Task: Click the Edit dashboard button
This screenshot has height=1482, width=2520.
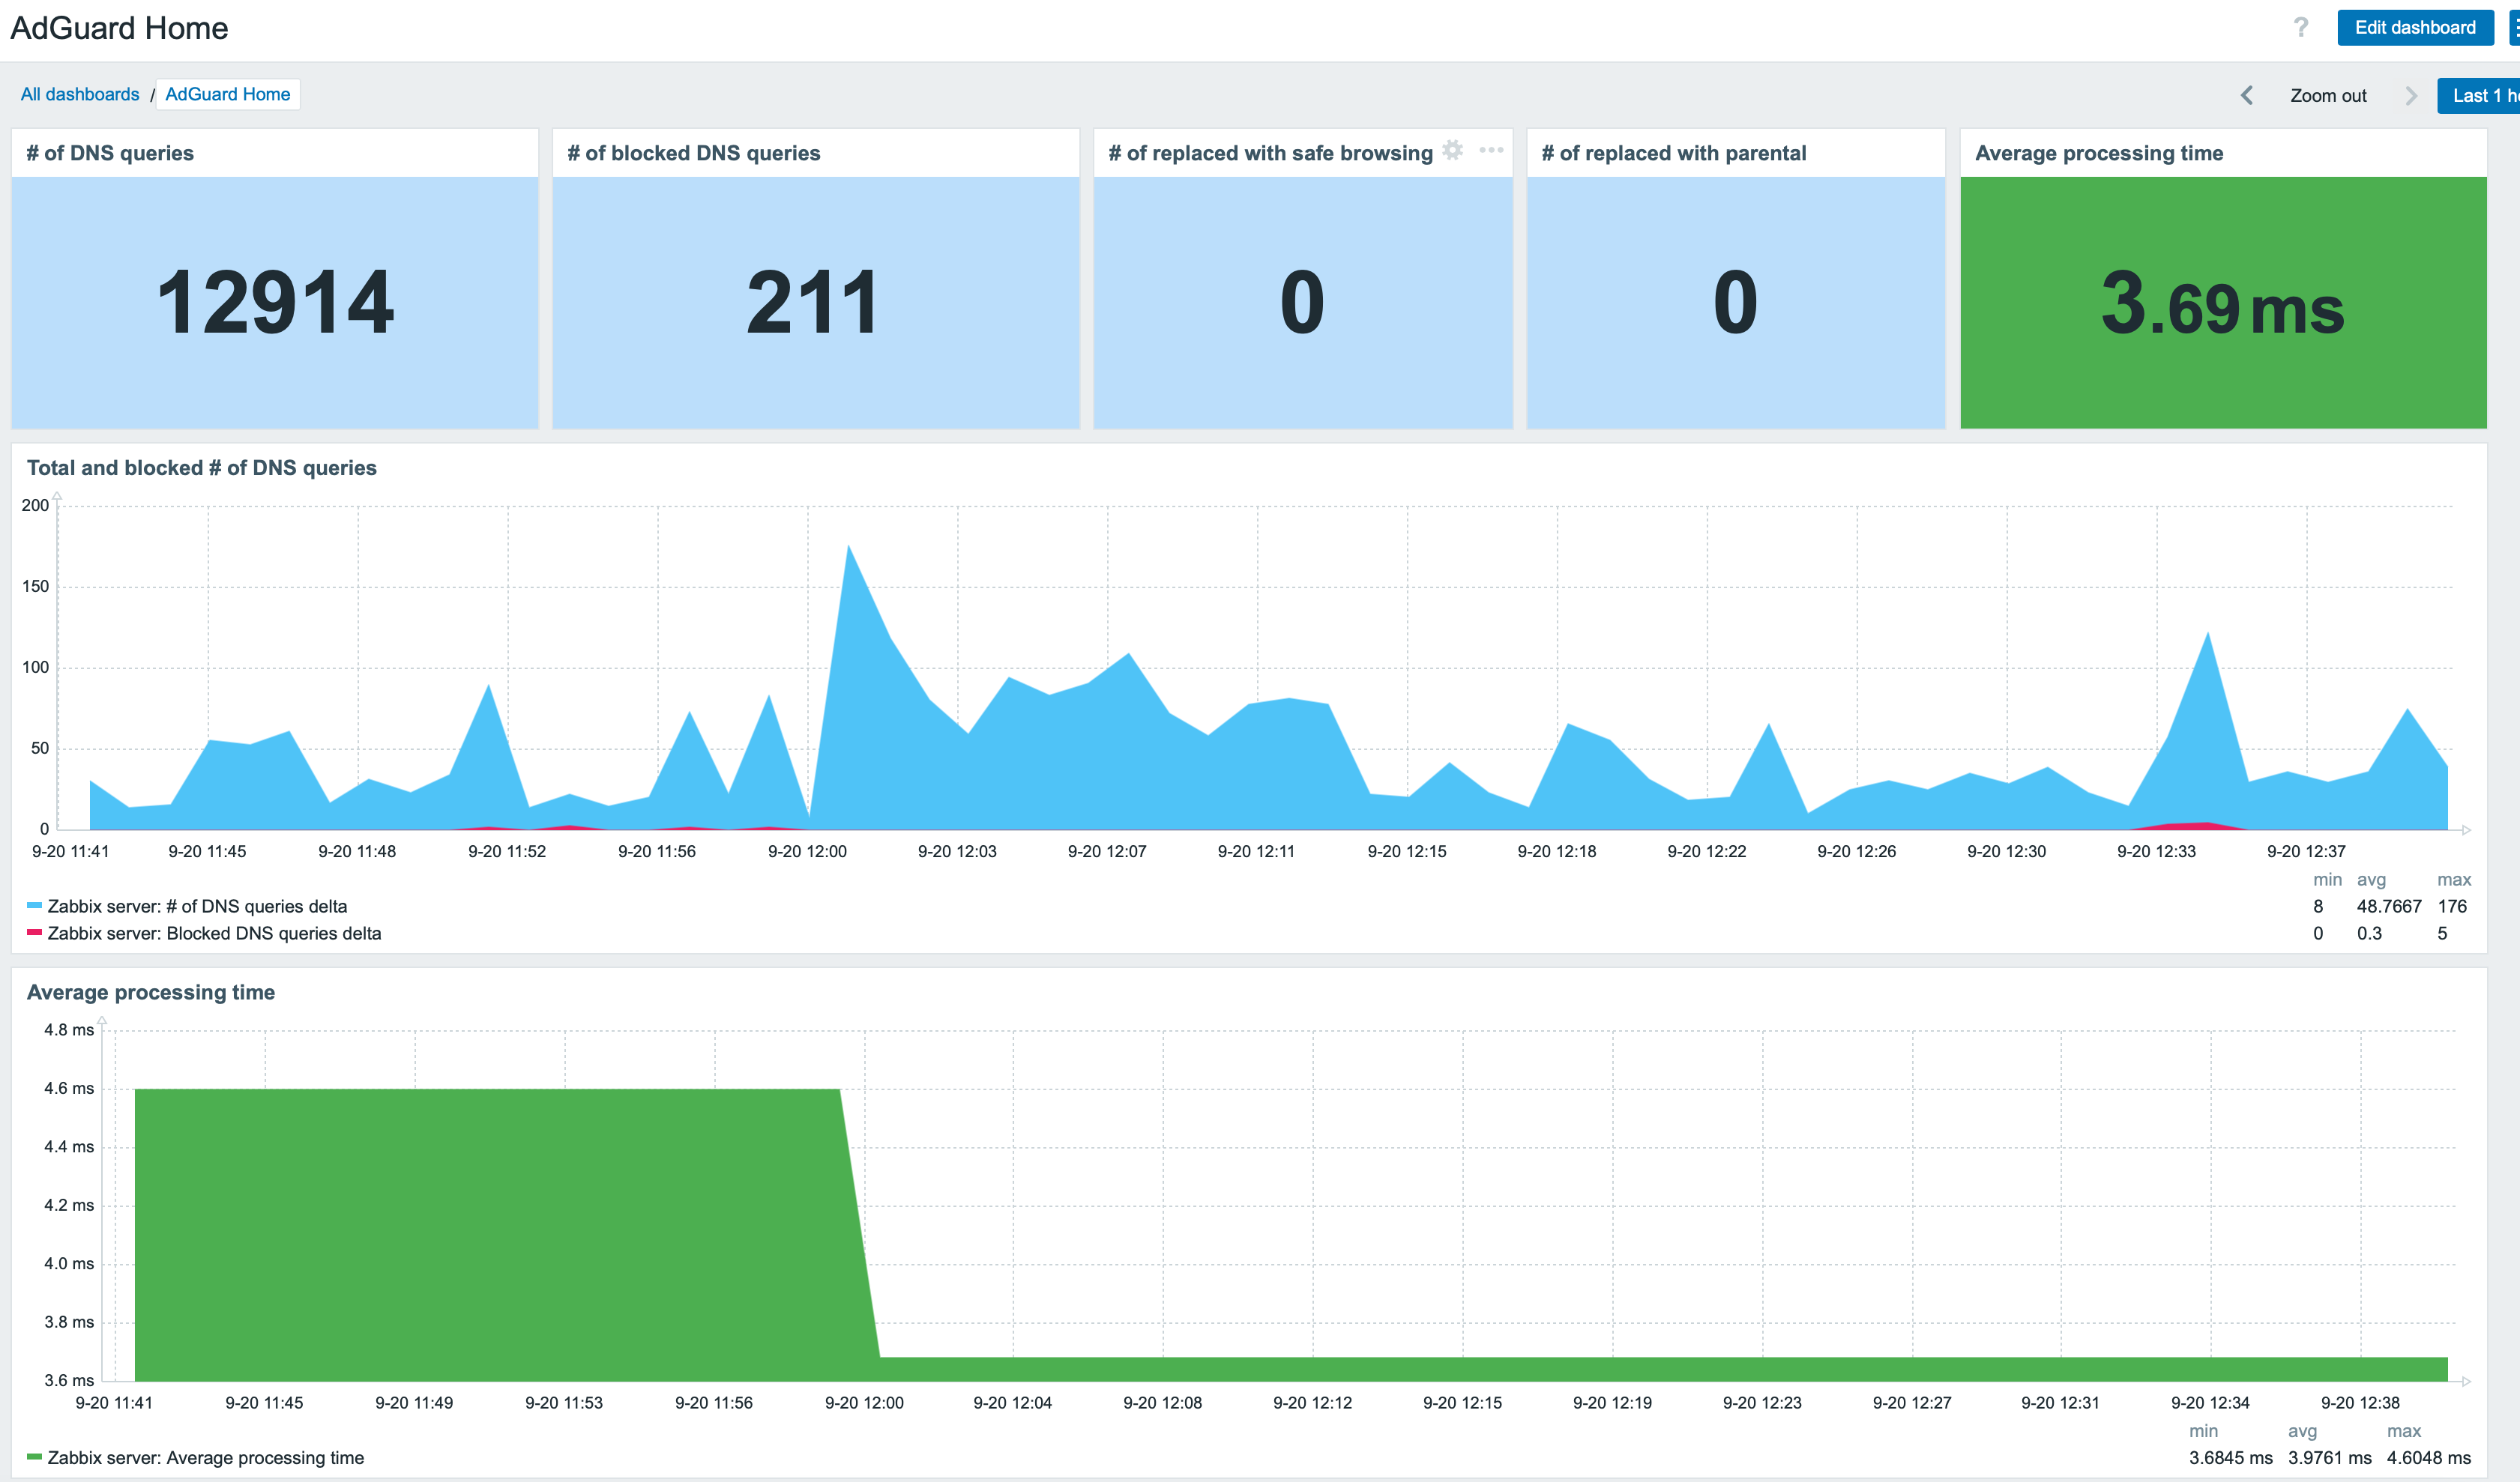Action: (2415, 27)
